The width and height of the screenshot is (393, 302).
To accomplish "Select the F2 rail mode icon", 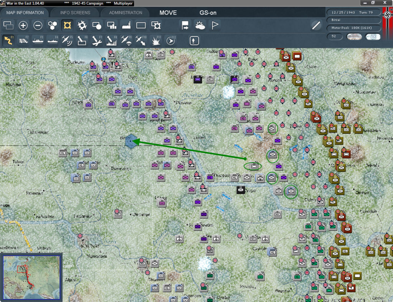I will (x=23, y=41).
